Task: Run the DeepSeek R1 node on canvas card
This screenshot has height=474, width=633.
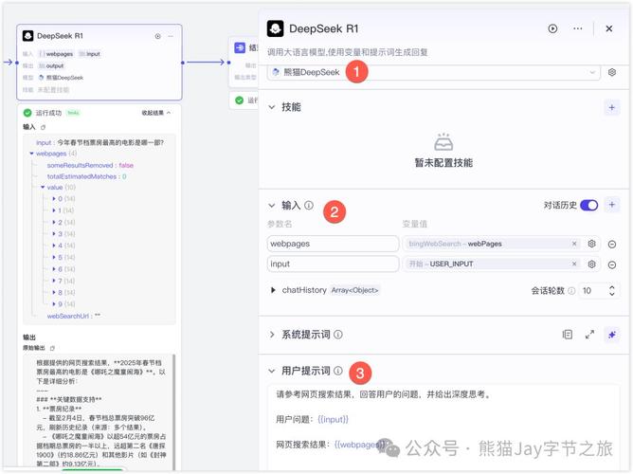Action: [x=158, y=36]
